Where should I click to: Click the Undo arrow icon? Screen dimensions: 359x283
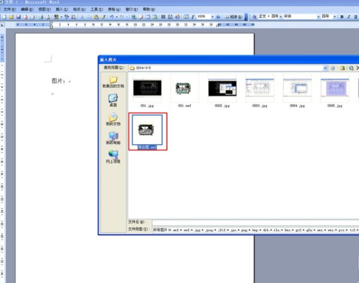(112, 17)
